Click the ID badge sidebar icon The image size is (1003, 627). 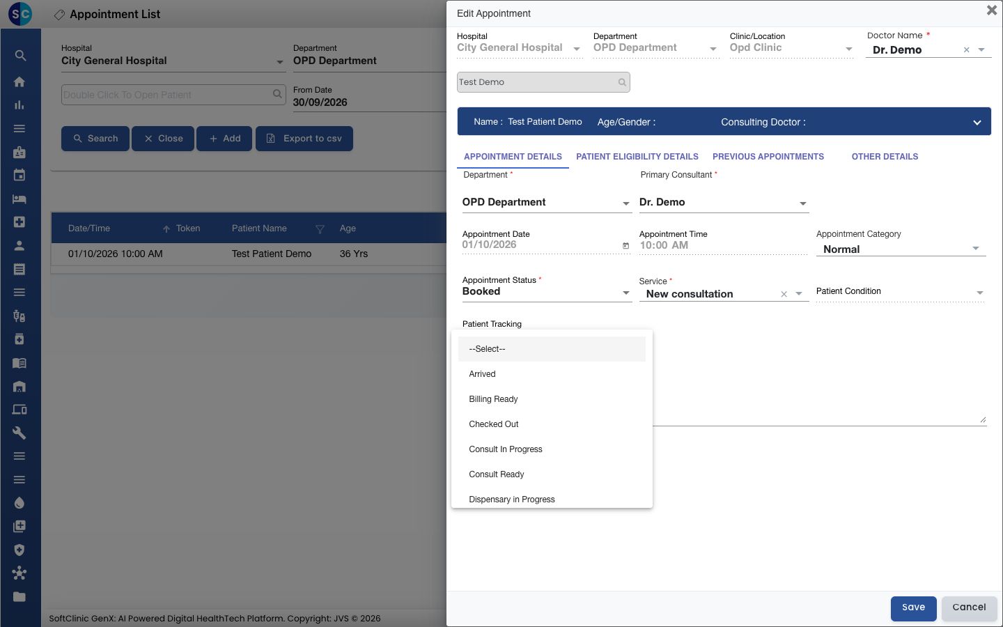pyautogui.click(x=20, y=152)
